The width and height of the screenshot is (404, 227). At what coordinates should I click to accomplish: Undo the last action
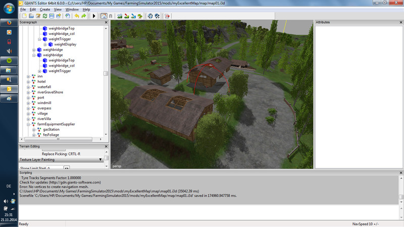point(77,16)
